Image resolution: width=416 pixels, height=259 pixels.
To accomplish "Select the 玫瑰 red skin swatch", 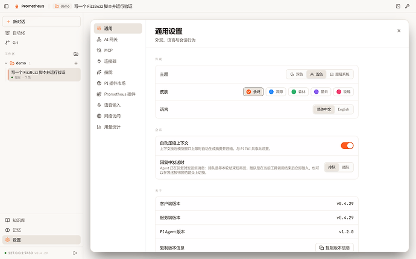I will [343, 92].
